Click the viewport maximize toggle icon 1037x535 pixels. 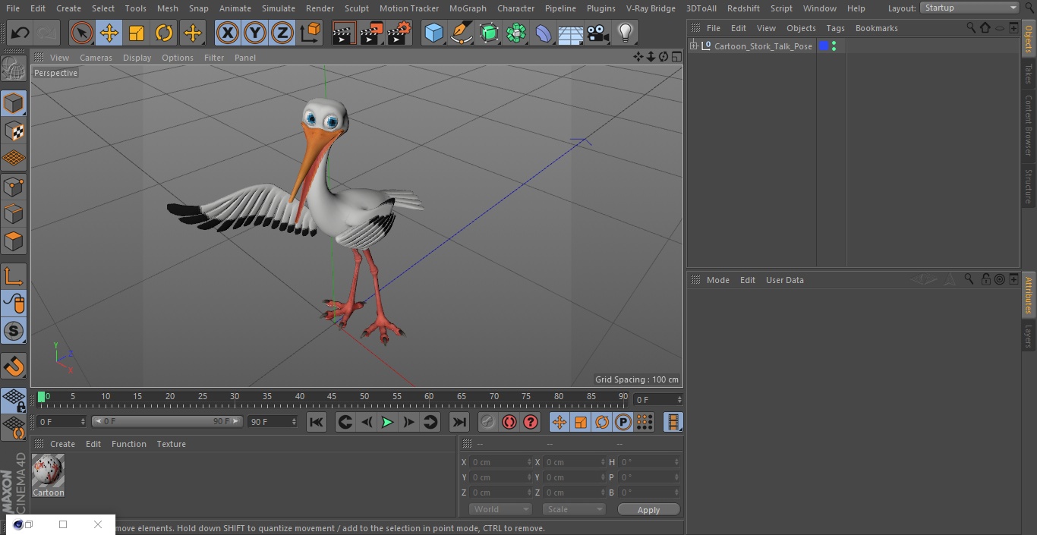676,57
